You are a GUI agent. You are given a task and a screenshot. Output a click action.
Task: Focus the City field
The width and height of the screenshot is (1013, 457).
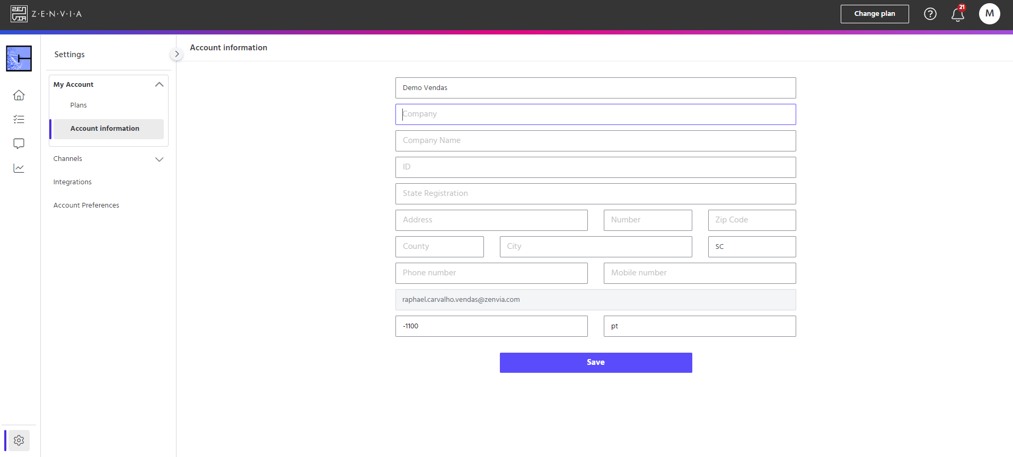tap(596, 247)
